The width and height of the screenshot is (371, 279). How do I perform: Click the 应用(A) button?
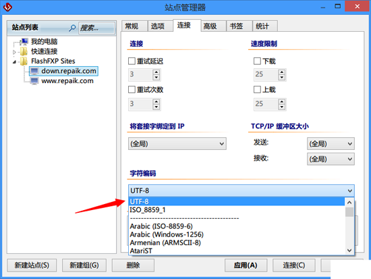pyautogui.click(x=246, y=265)
